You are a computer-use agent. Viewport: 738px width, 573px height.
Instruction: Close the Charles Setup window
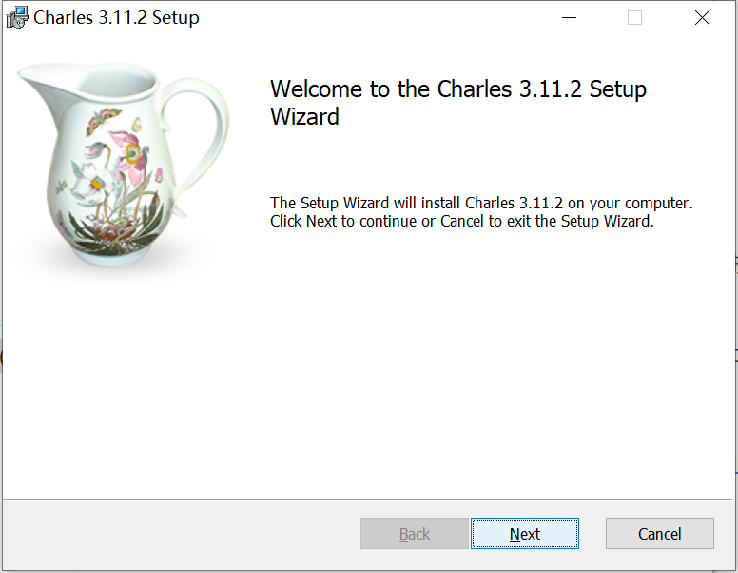click(x=702, y=18)
